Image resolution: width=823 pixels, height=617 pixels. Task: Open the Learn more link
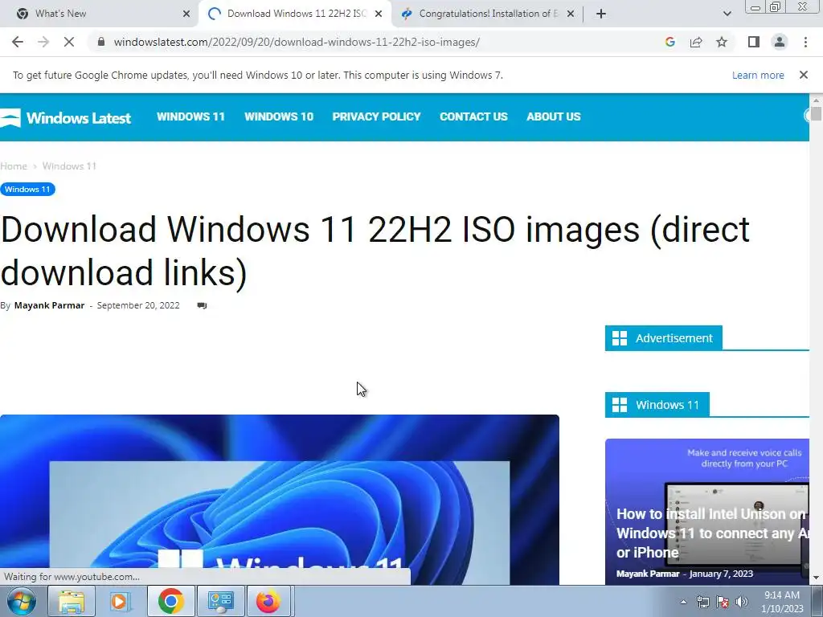tap(758, 75)
